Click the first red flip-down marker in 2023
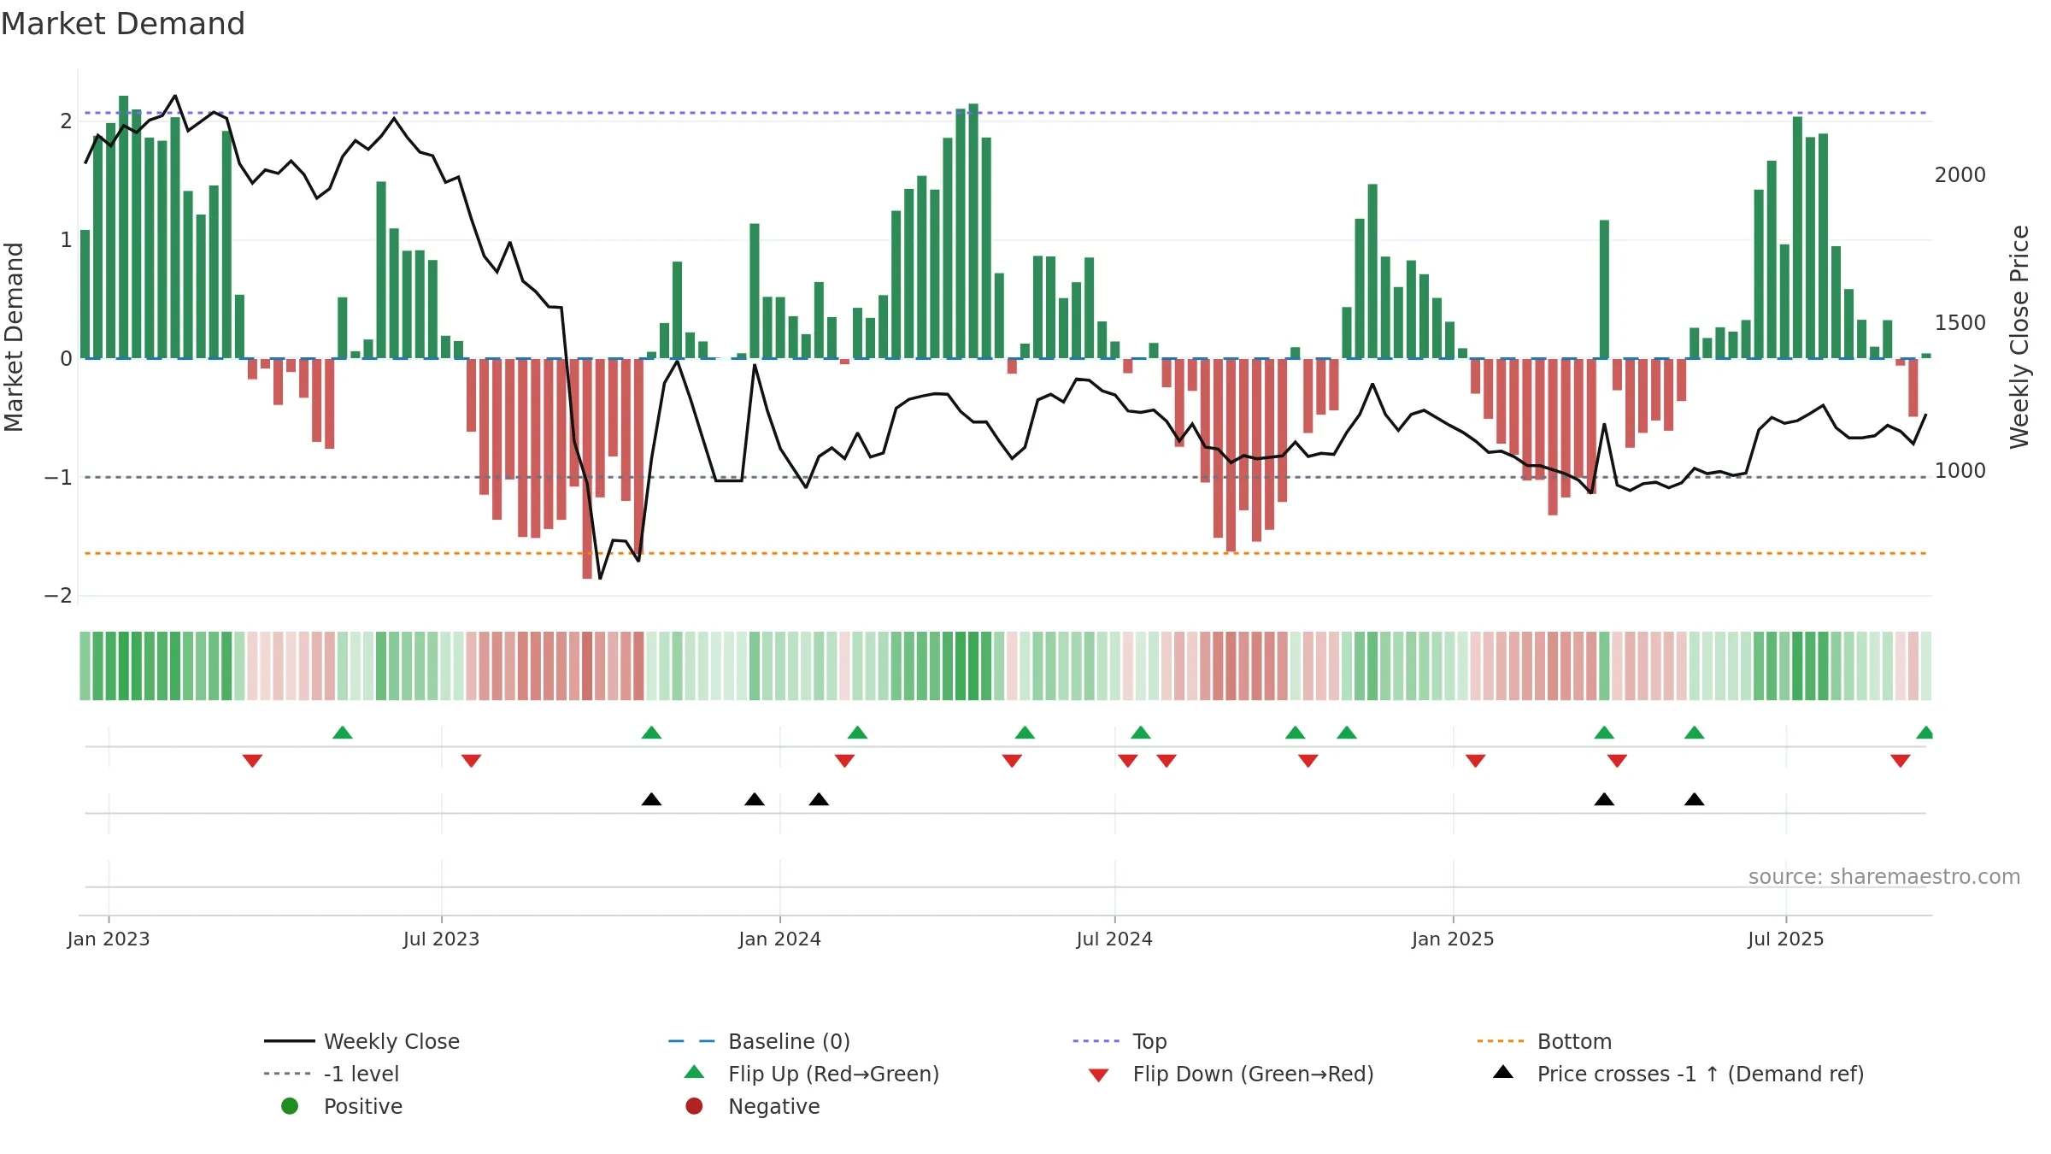Screen dimensions: 2051x1154 point(252,761)
